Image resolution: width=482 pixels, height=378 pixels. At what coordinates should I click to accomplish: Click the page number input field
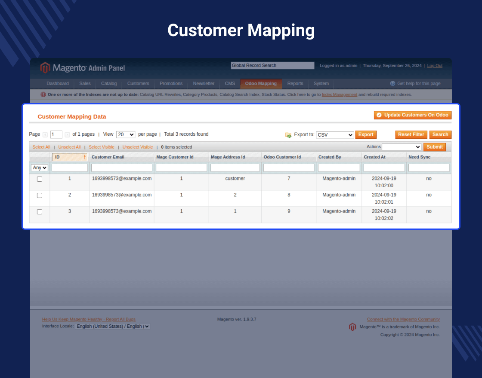pos(56,134)
